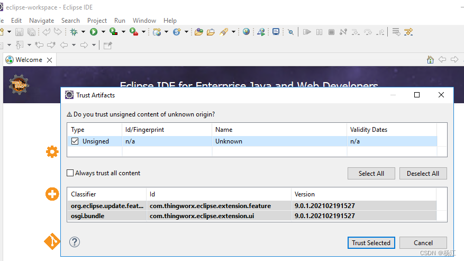Click the Step Return icon
This screenshot has width=464, height=261.
tap(380, 32)
